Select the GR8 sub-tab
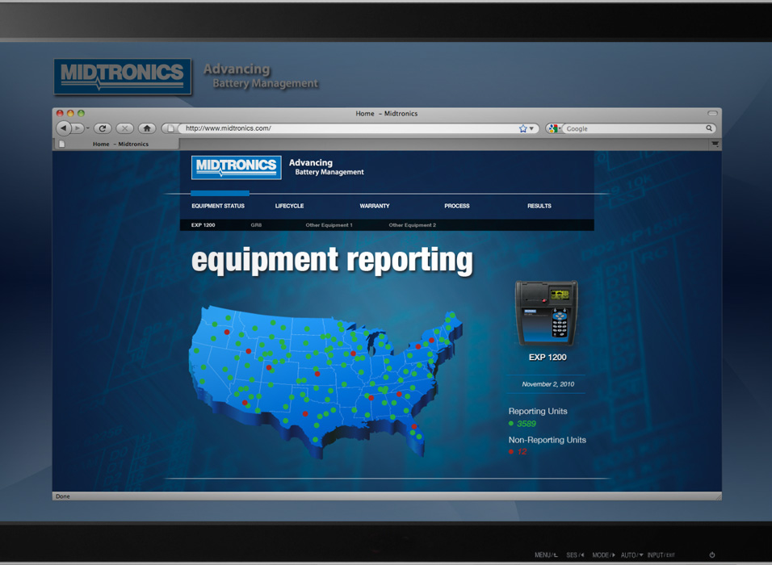This screenshot has width=772, height=565. coord(256,225)
